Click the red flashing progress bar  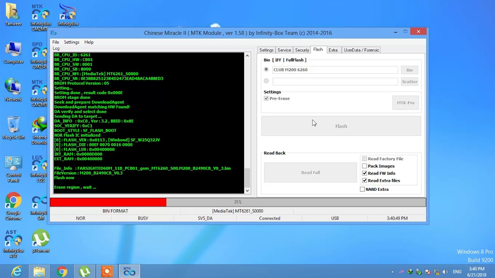108,202
